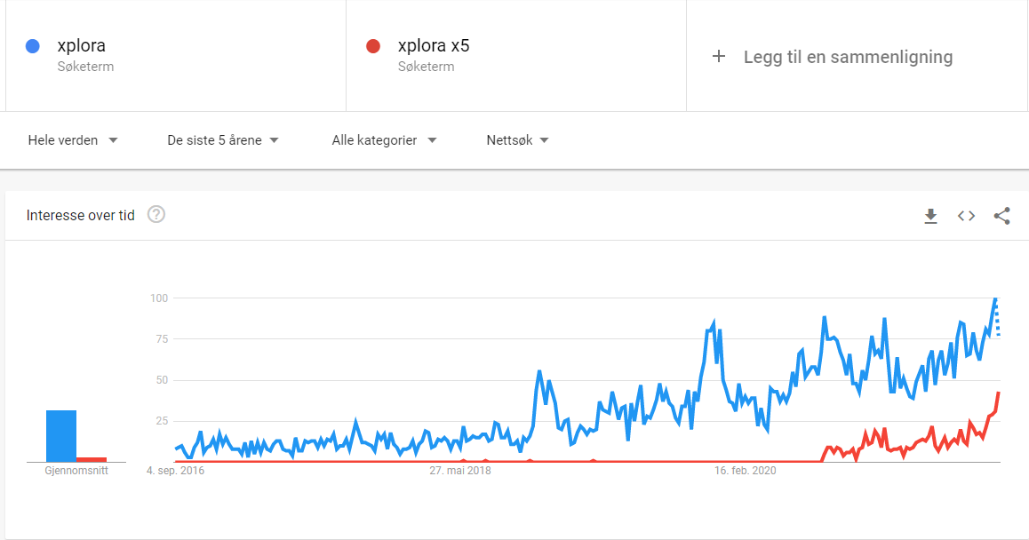Open the De siste 5 årene dropdown
The width and height of the screenshot is (1029, 540).
coord(222,139)
